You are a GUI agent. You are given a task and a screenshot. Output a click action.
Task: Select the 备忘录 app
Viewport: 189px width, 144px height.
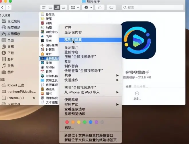(48, 14)
